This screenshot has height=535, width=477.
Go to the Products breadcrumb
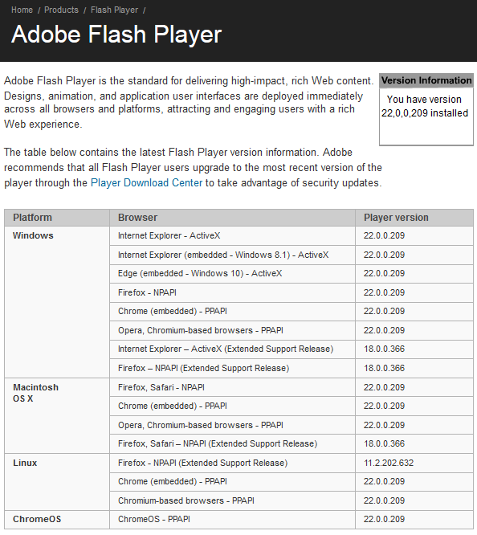click(61, 10)
